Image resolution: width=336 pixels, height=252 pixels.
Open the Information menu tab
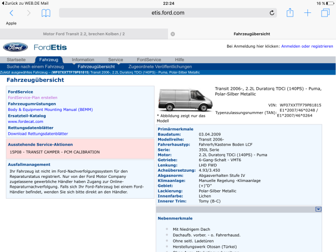83,60
